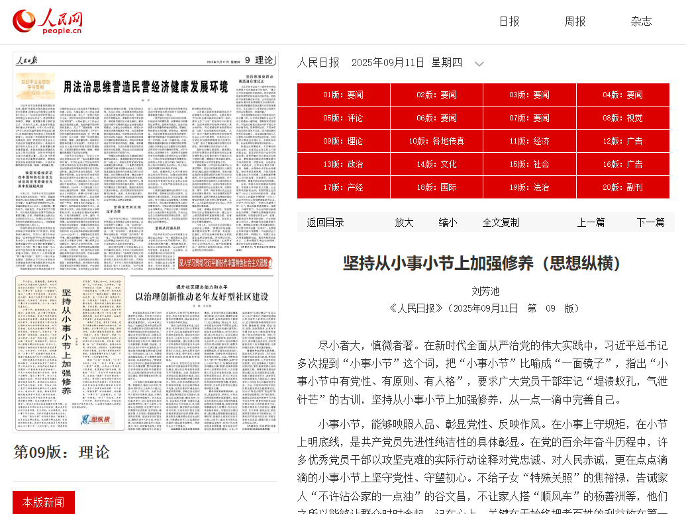Go to 18版:国际
Image resolution: width=686 pixels, height=514 pixels.
coord(436,187)
